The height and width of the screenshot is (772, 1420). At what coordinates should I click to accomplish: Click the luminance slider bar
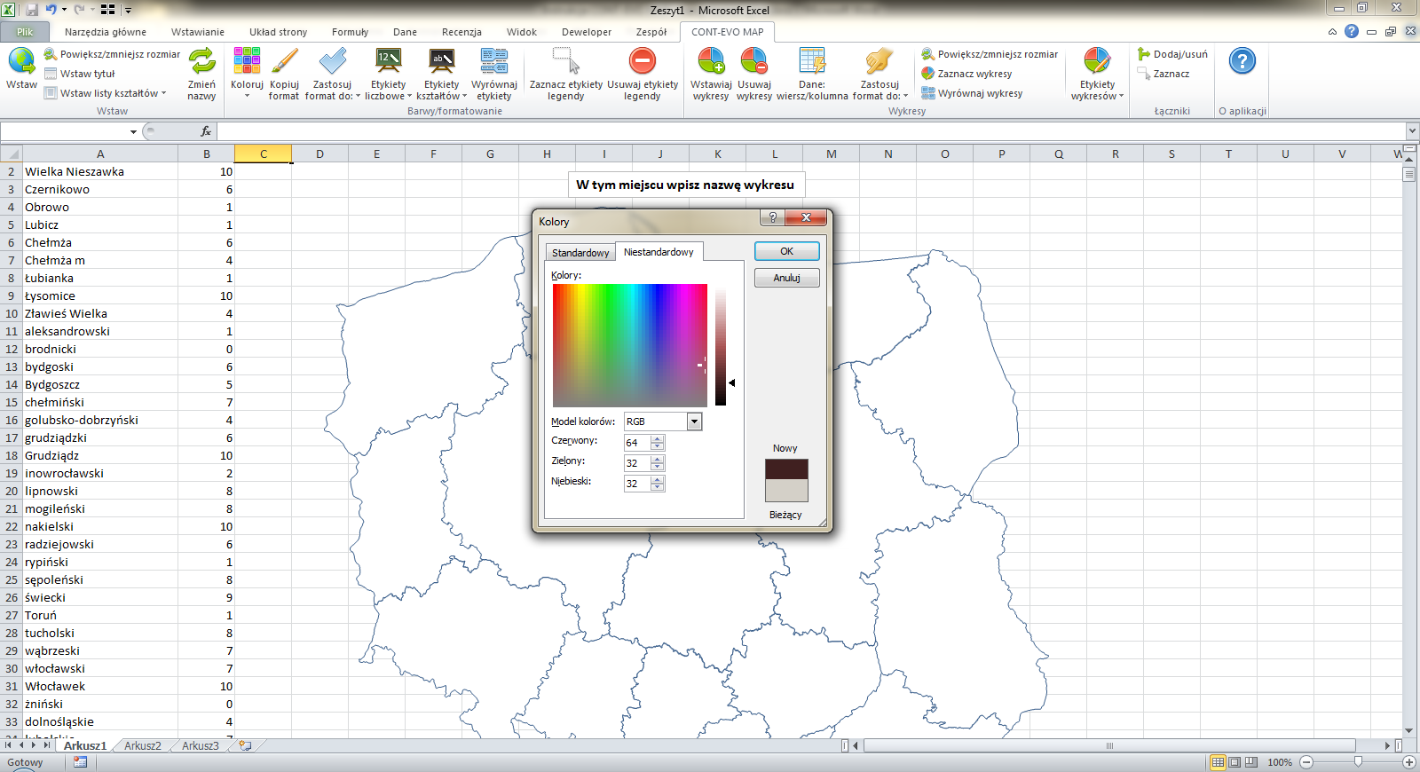(721, 345)
